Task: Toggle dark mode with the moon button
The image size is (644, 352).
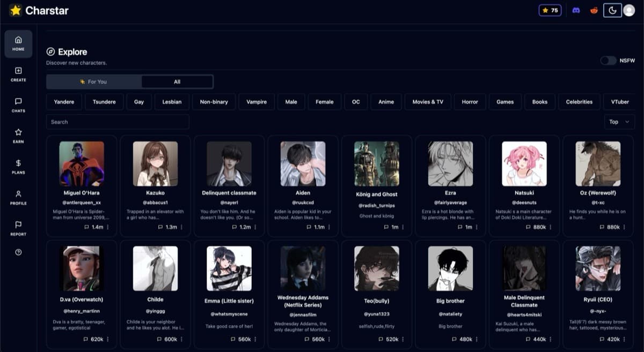Action: point(612,10)
